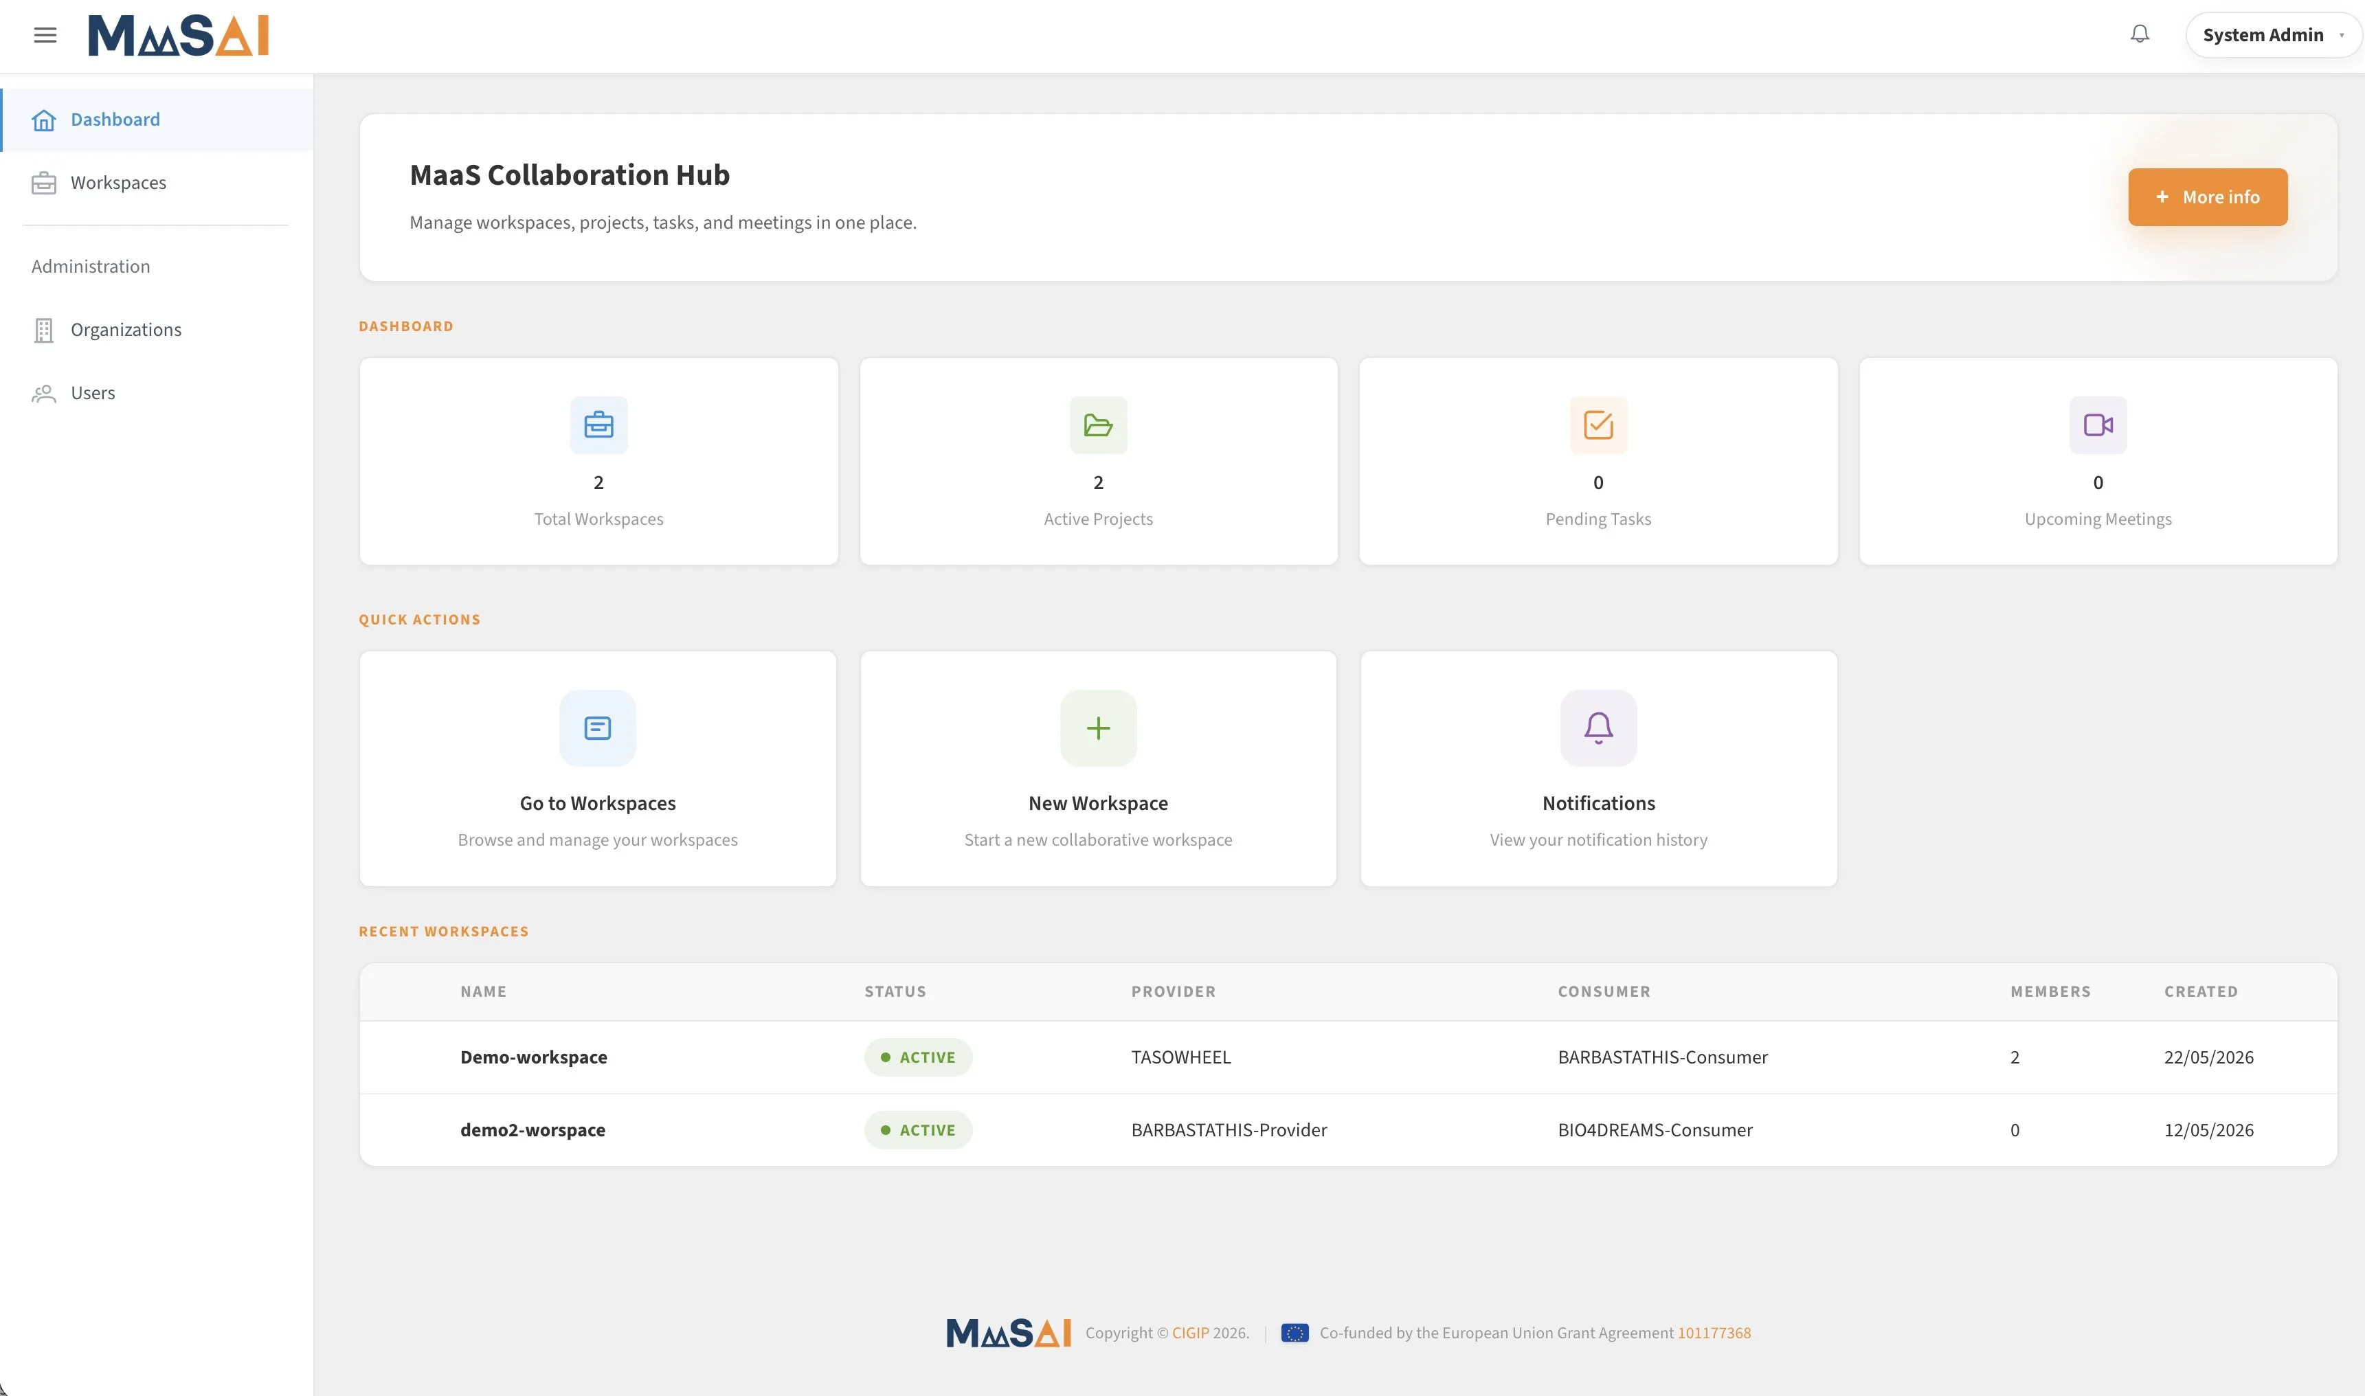Click the Administration section label
This screenshot has width=2365, height=1396.
pos(90,267)
